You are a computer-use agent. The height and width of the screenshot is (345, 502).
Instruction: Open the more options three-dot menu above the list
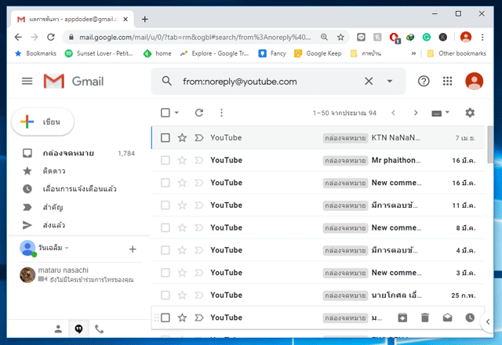pyautogui.click(x=221, y=113)
